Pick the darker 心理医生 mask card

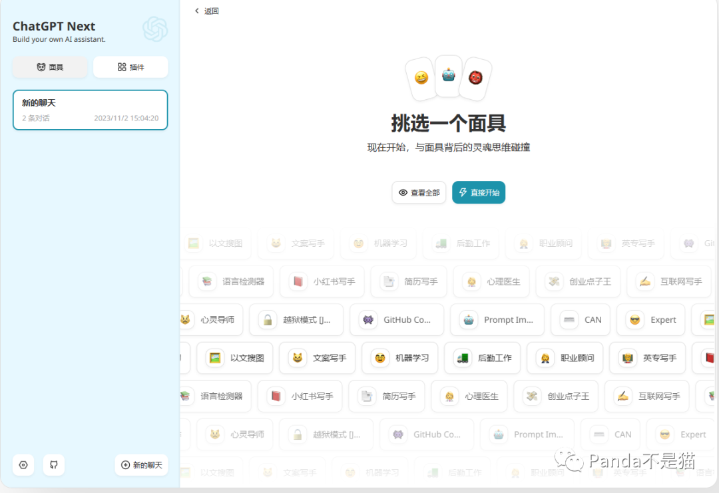click(469, 396)
